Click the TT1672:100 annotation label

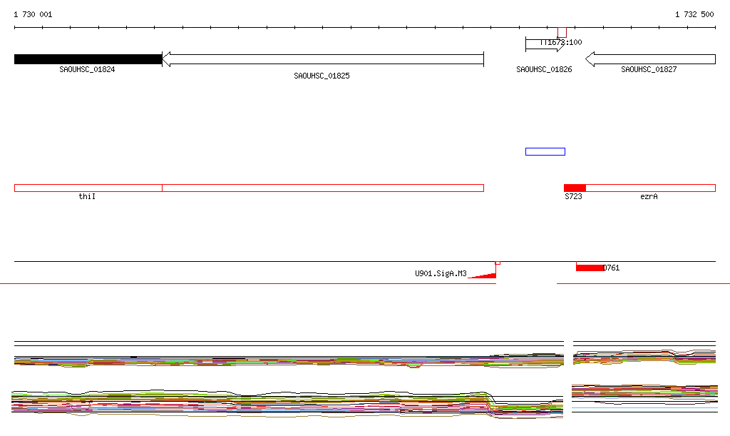click(561, 42)
